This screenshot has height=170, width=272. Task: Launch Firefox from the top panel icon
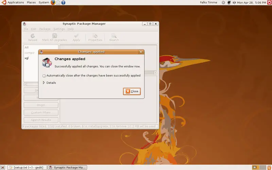pos(53,2)
